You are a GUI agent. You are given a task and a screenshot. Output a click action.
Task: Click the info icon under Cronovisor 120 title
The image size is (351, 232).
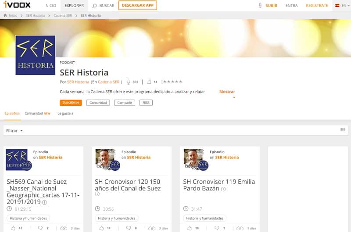coord(97,194)
